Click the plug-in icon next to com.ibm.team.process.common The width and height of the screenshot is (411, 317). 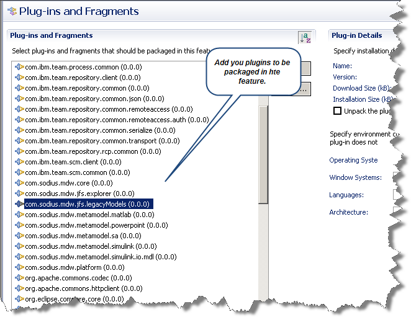pos(19,67)
